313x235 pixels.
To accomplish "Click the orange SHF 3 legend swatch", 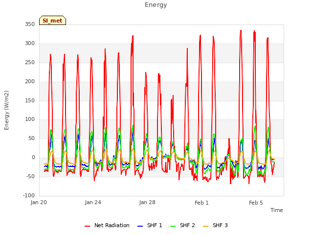I will [x=205, y=226].
